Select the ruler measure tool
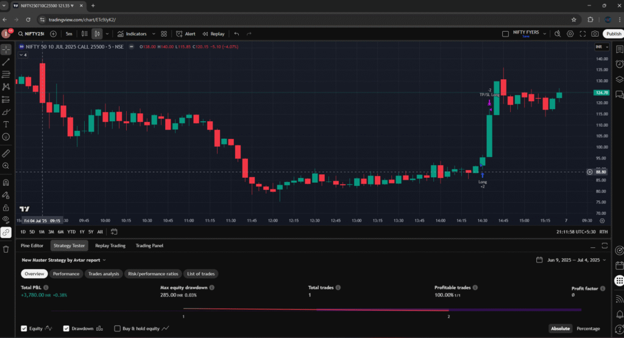Image resolution: width=624 pixels, height=338 pixels. click(6, 153)
